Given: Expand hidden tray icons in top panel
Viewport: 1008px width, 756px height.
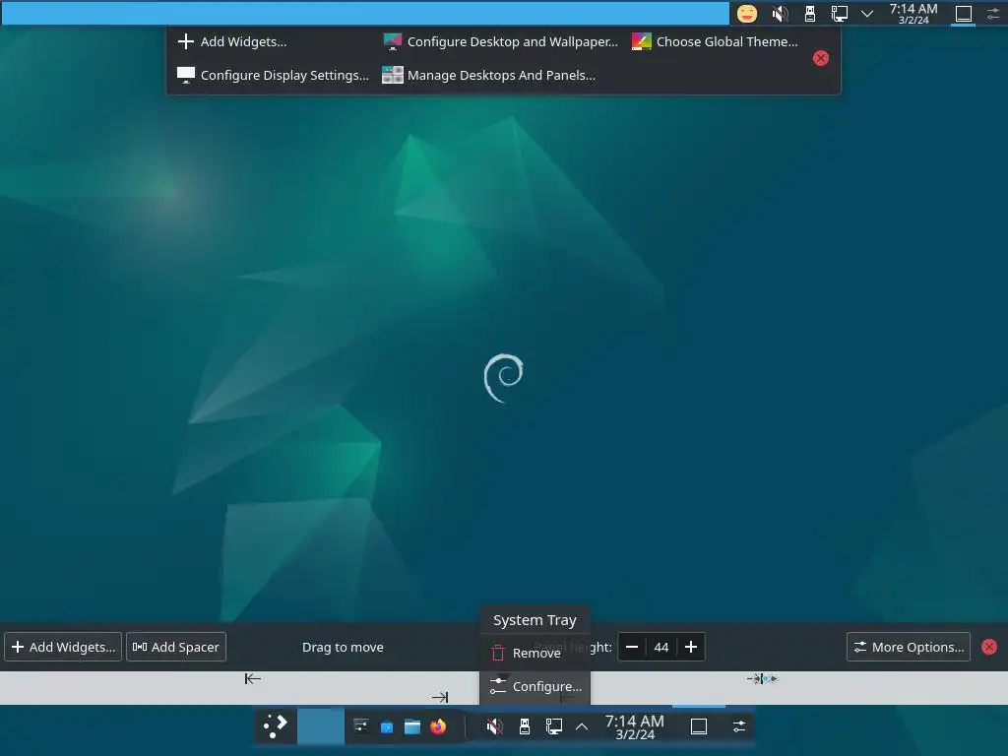Looking at the screenshot, I should click(x=867, y=14).
